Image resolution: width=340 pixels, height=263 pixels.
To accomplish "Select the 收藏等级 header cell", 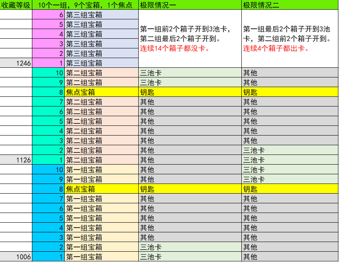I will pos(16,5).
